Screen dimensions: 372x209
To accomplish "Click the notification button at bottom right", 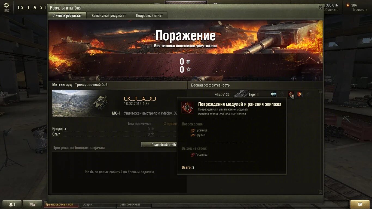I will coord(360,204).
